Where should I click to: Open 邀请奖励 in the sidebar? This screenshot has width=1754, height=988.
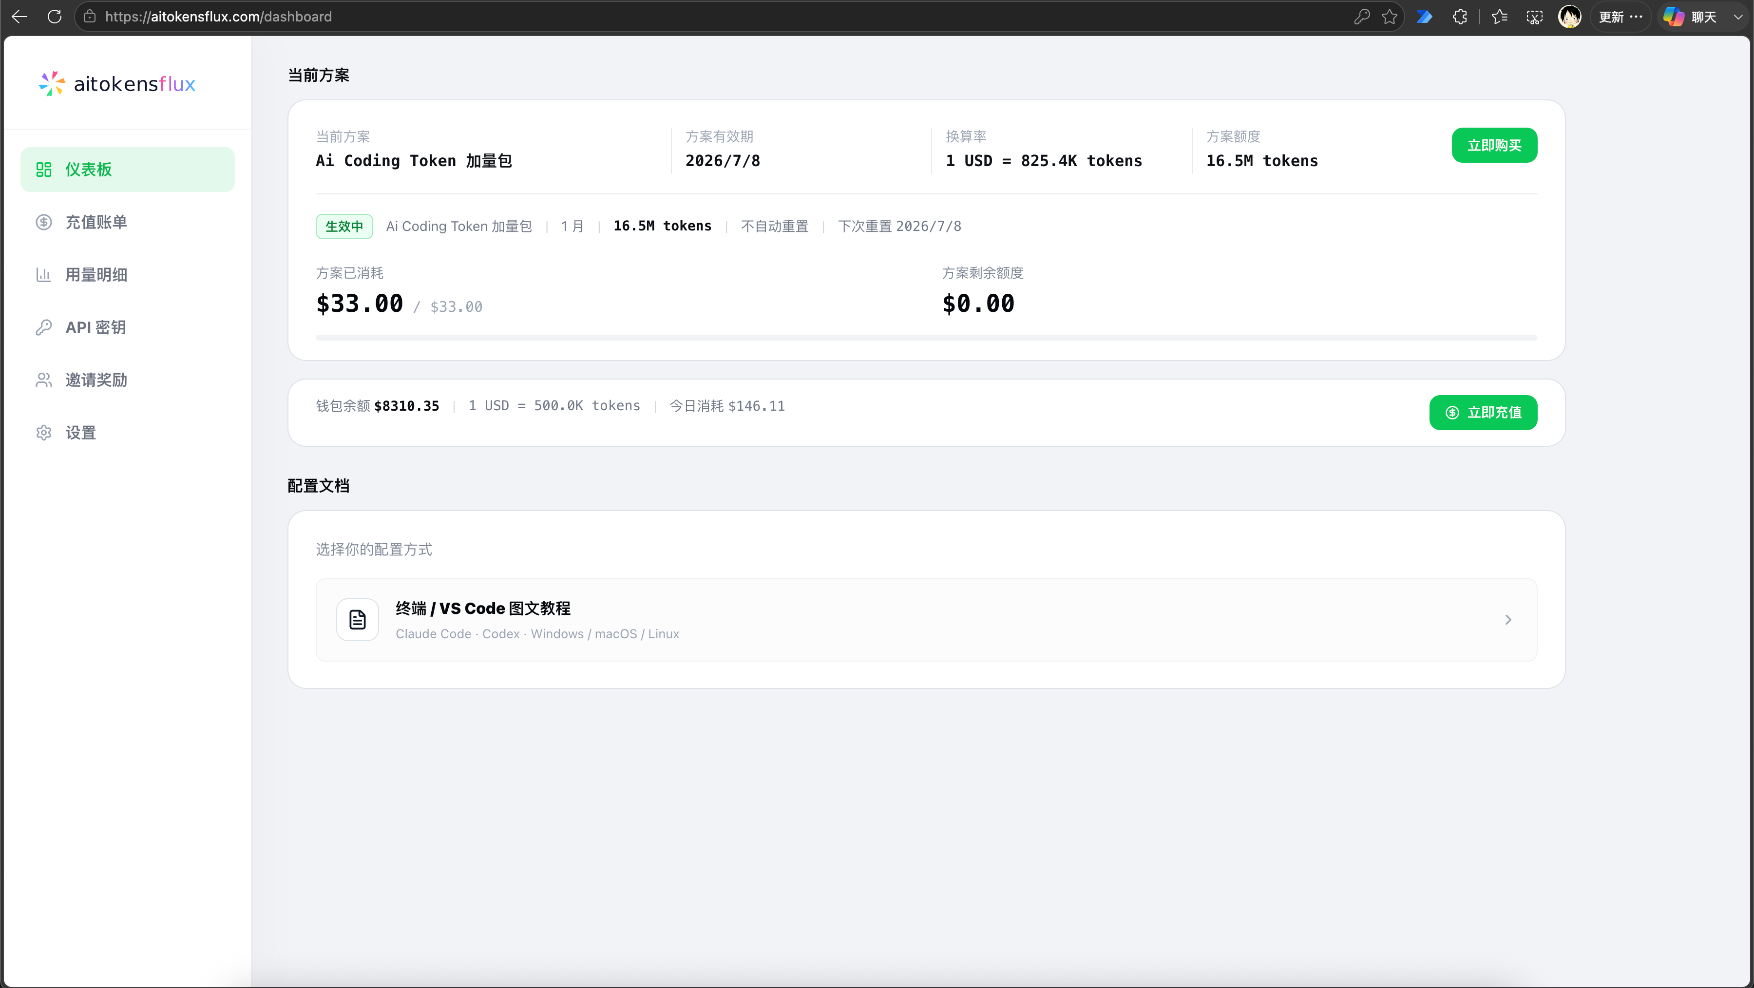click(127, 380)
